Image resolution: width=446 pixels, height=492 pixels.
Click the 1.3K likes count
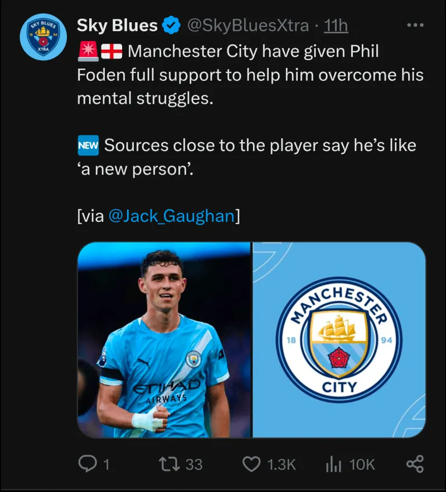(x=281, y=464)
